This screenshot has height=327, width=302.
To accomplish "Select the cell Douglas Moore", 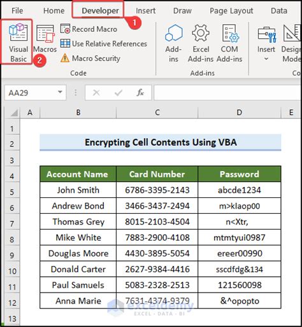I will [x=78, y=253].
